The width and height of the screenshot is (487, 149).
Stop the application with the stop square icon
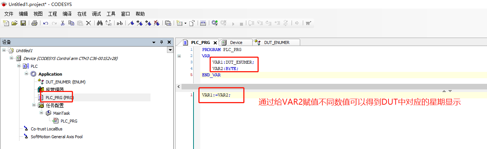click(241, 23)
